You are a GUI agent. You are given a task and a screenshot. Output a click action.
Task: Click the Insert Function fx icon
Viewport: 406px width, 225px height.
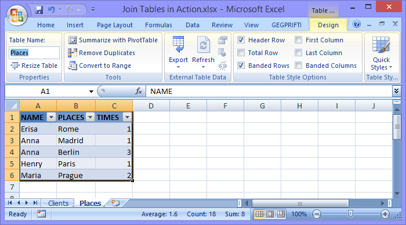click(139, 91)
